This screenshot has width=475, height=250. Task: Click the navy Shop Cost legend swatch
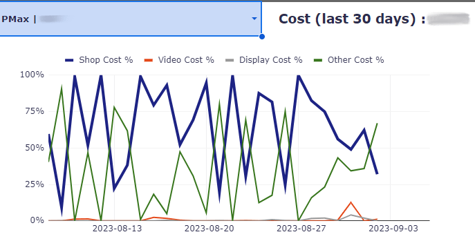pyautogui.click(x=69, y=60)
